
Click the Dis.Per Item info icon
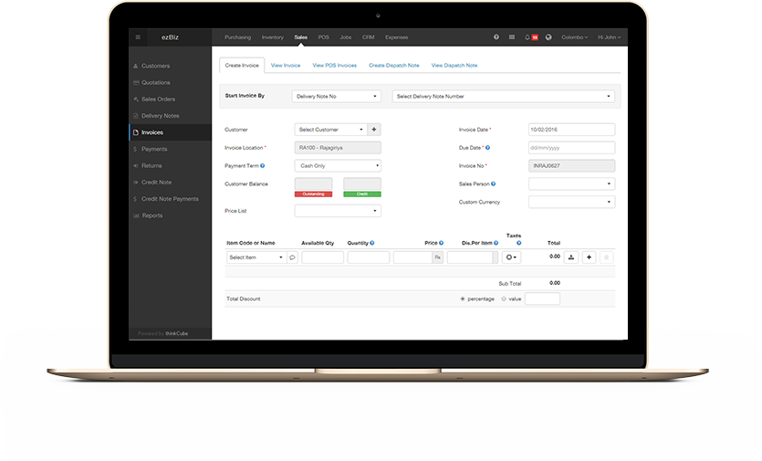click(496, 243)
